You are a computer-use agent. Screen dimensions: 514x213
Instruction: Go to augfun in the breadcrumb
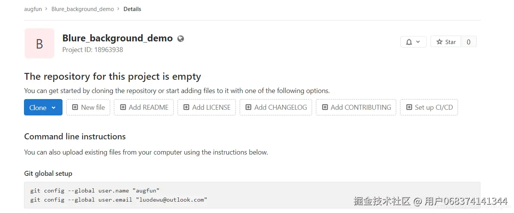click(x=33, y=9)
